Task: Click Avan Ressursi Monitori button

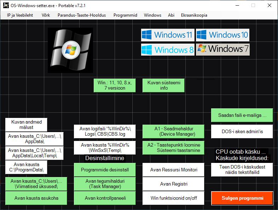Action: (x=173, y=170)
